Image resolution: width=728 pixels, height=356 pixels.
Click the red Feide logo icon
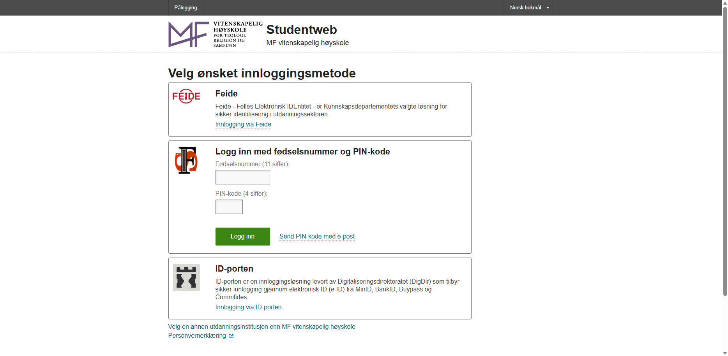(x=186, y=96)
